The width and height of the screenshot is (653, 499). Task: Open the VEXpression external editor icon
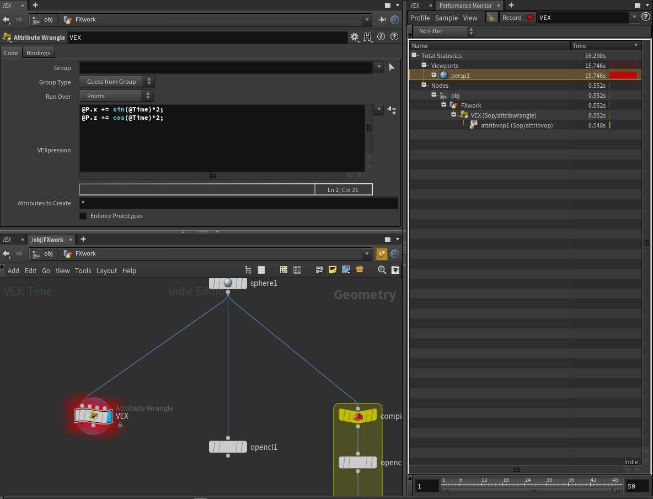click(392, 110)
